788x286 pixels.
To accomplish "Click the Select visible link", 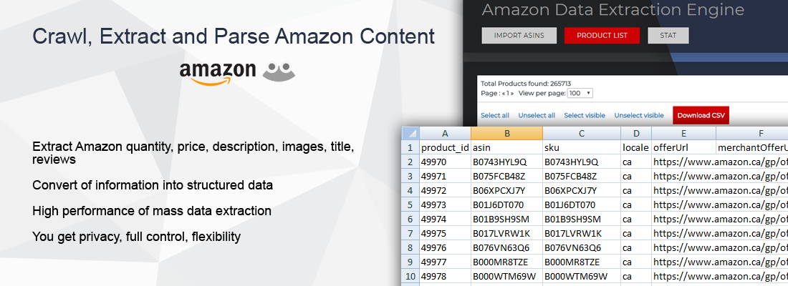I will click(x=585, y=115).
